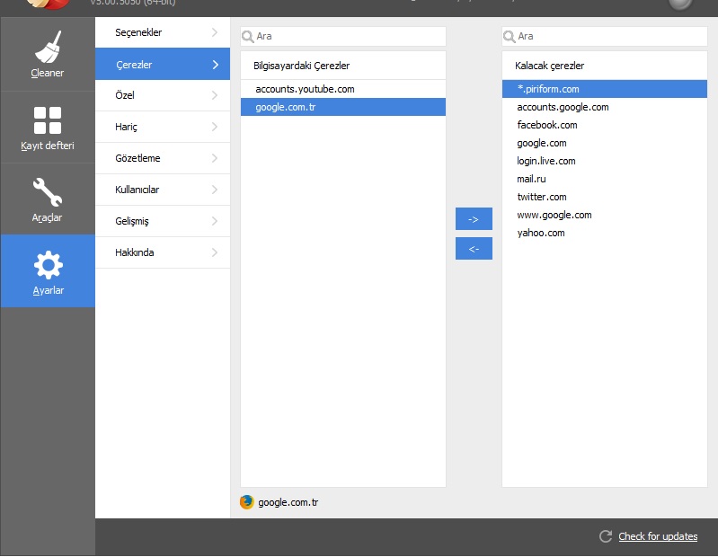The image size is (718, 557).
Task: Click google.com.tr status text at bottom
Action: (x=288, y=502)
